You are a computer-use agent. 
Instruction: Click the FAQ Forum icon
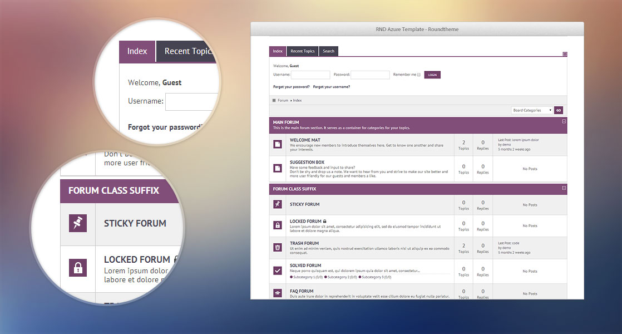click(x=278, y=293)
